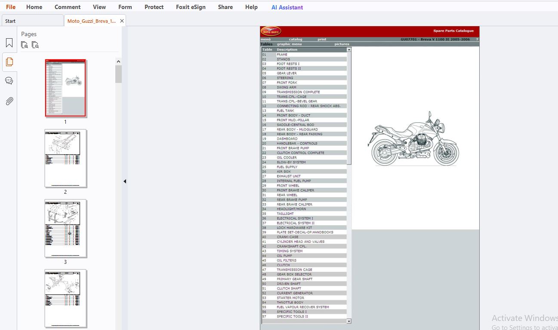This screenshot has height=330, width=558.
Task: Click thumbnail panel scroll up arrow
Action: [118, 61]
